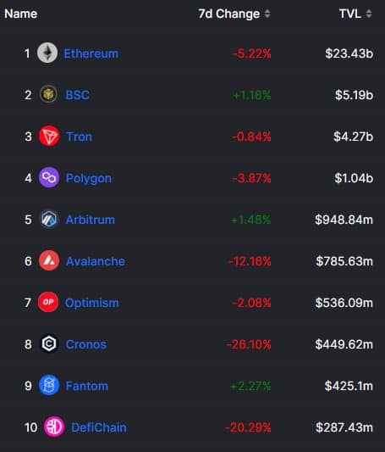Click the purple Polygon logo

click(49, 177)
